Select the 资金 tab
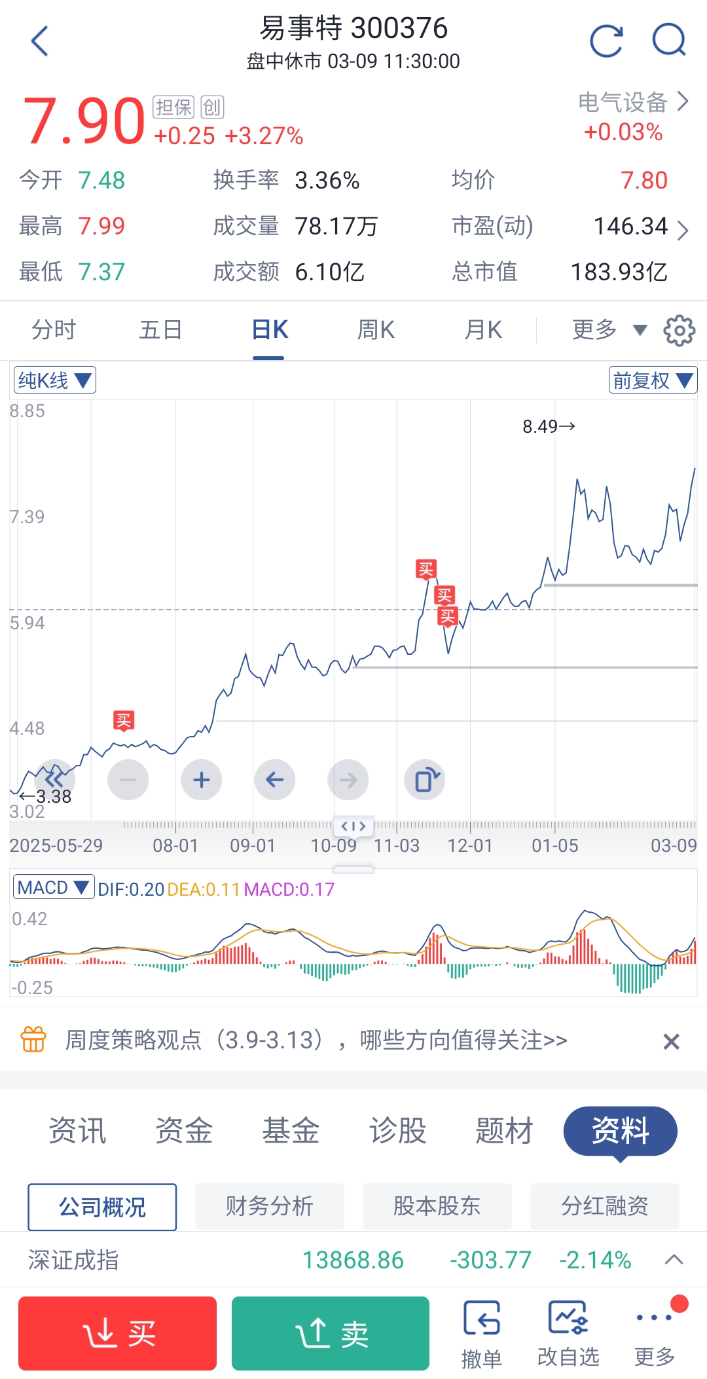Viewport: 707px width, 1379px height. point(184,1131)
